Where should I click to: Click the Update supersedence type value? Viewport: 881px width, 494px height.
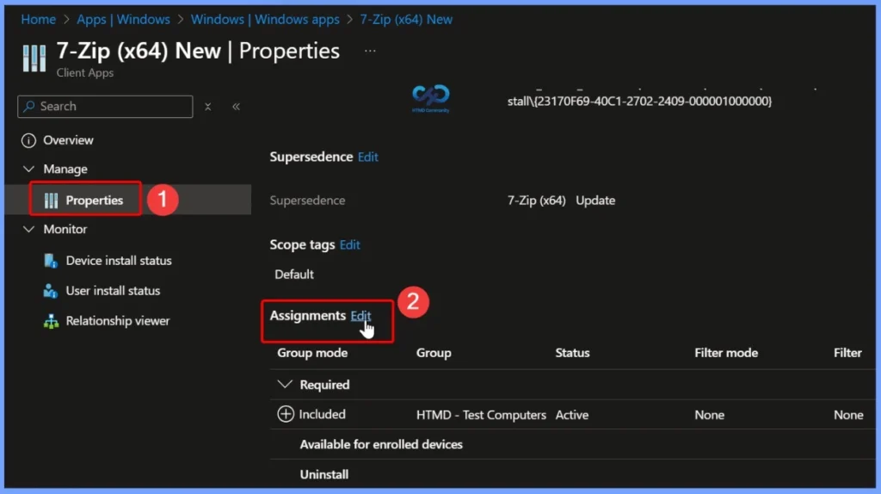[595, 201]
